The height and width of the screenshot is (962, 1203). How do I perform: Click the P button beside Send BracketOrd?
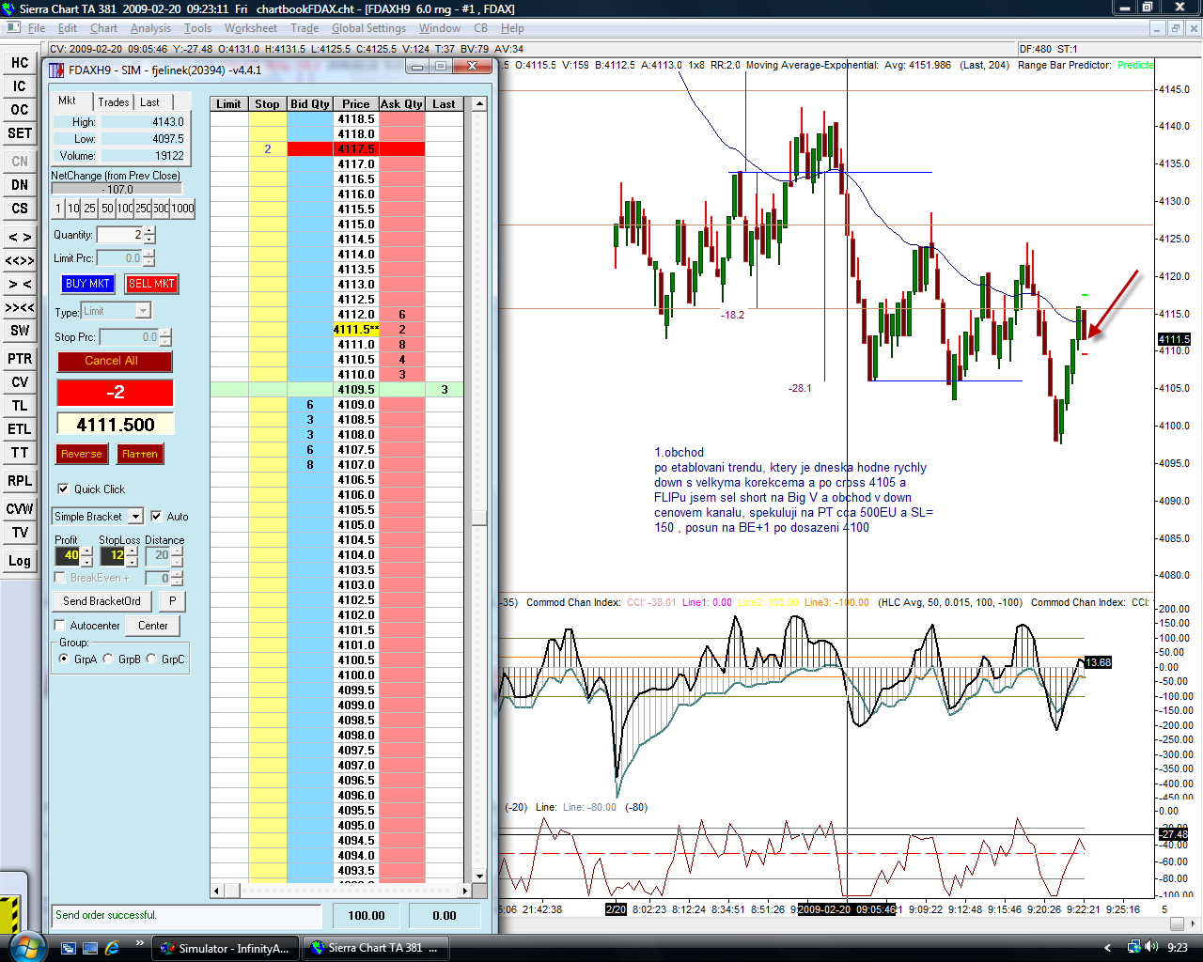coord(172,601)
